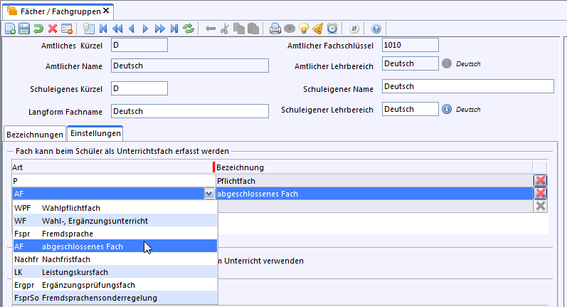Open help with the question mark icon

(376, 29)
